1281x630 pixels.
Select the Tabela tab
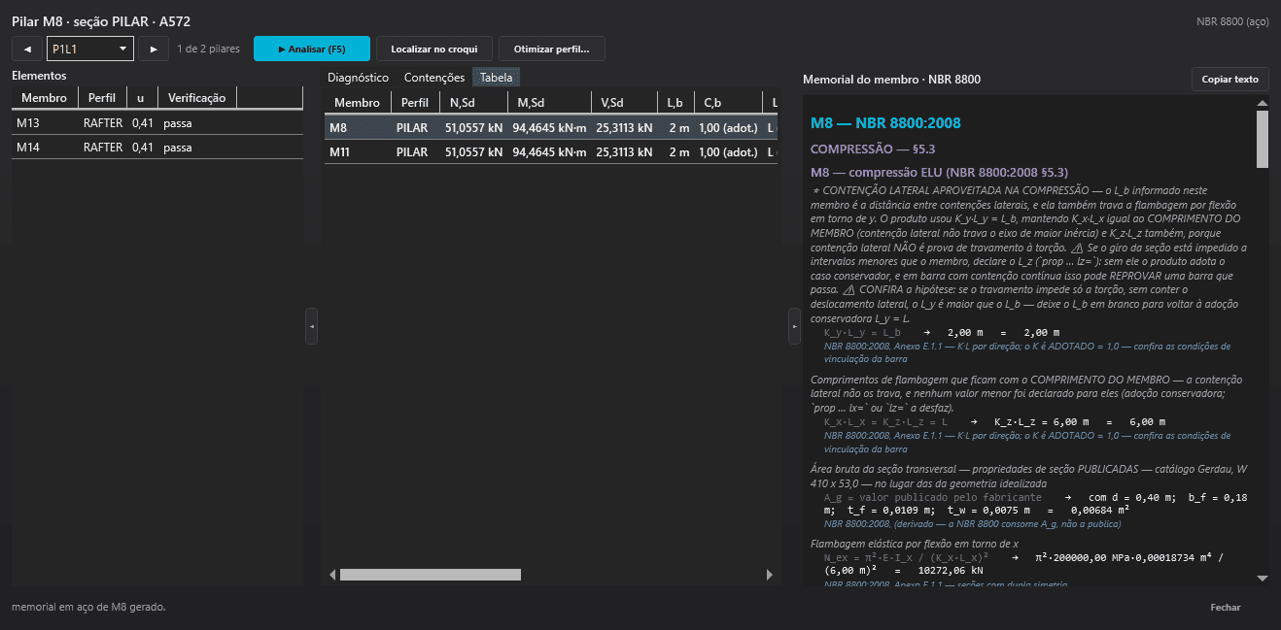pyautogui.click(x=497, y=78)
